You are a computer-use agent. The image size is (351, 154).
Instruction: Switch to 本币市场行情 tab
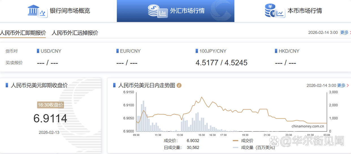305,11
